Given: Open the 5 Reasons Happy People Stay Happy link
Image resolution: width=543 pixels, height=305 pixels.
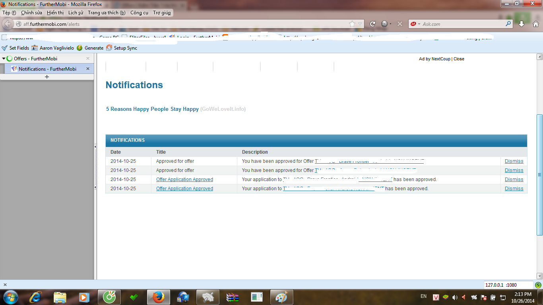Looking at the screenshot, I should tap(152, 109).
